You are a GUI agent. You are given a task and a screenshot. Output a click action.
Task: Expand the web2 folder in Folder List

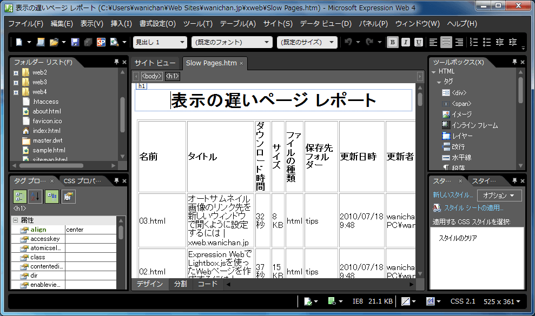tap(16, 73)
